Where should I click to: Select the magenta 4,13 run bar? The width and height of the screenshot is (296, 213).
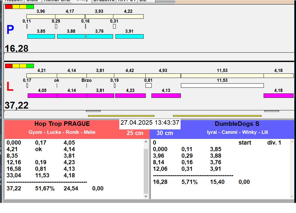166,95
